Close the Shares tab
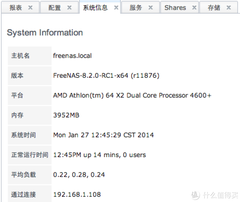Image resolution: width=240 pixels, height=202 pixels. [194, 8]
